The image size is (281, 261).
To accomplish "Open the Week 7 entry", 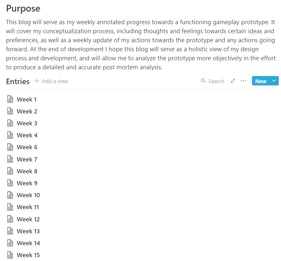I will click(x=27, y=159).
